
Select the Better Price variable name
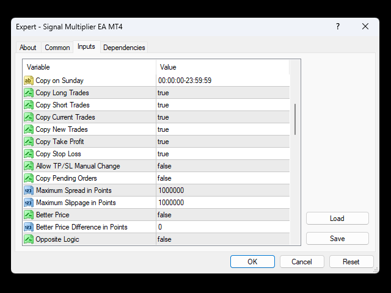53,215
